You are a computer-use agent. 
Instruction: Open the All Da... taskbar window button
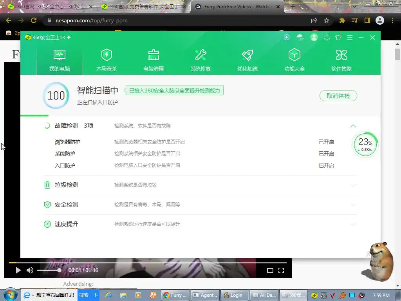point(264,295)
